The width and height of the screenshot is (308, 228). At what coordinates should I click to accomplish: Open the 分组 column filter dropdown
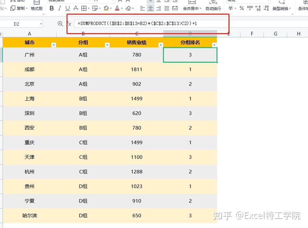pyautogui.click(x=107, y=45)
